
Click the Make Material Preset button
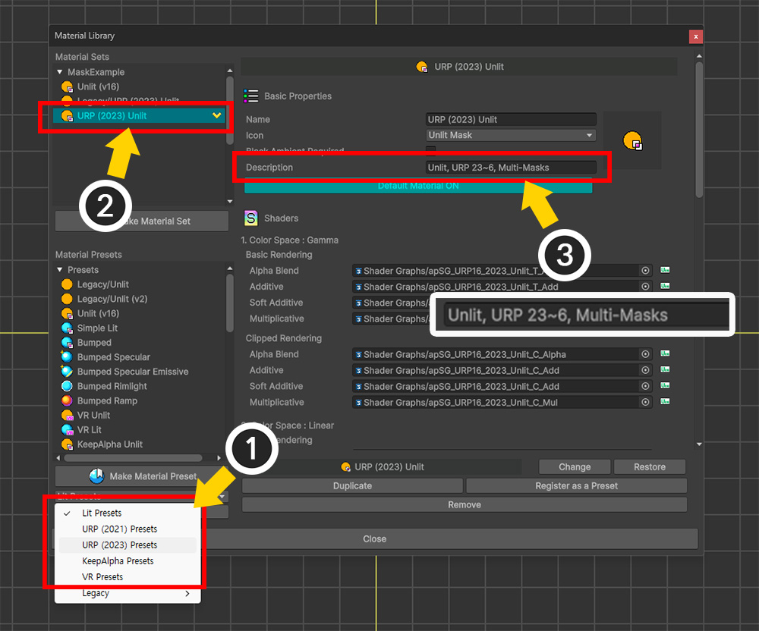click(x=141, y=476)
